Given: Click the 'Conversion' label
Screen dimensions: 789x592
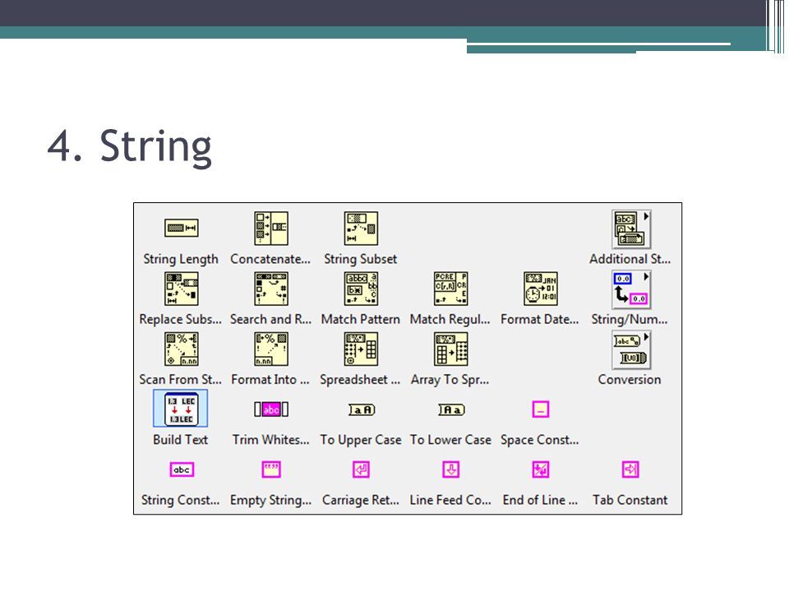Looking at the screenshot, I should coord(630,380).
